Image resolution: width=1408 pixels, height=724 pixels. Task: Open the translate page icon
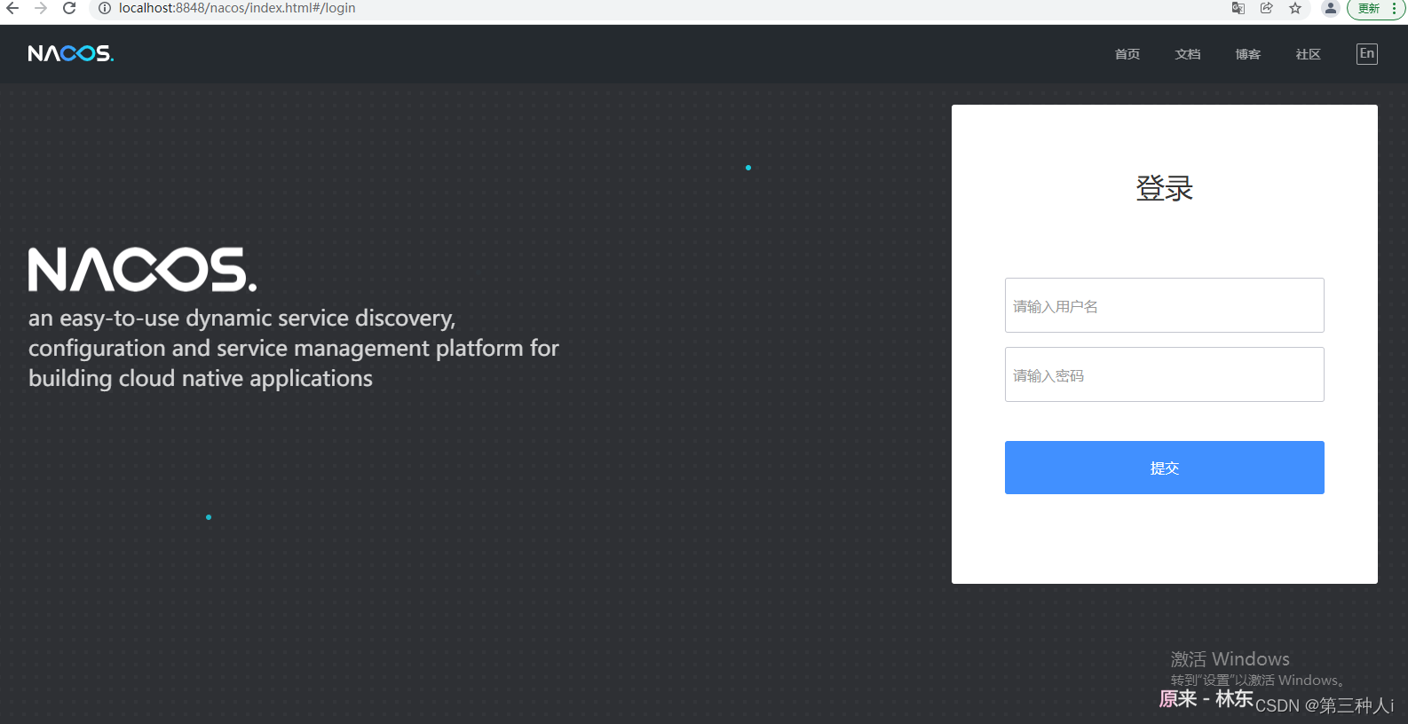click(x=1238, y=8)
